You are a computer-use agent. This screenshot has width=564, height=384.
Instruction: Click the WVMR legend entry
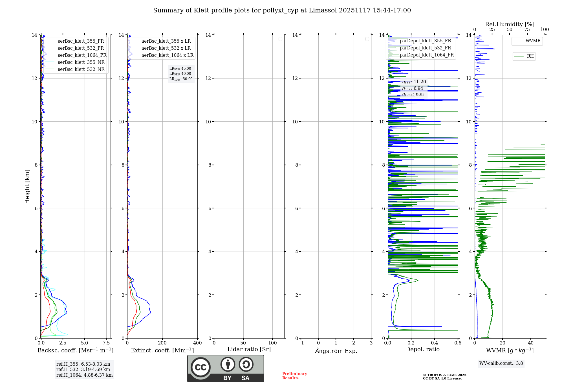click(x=533, y=41)
